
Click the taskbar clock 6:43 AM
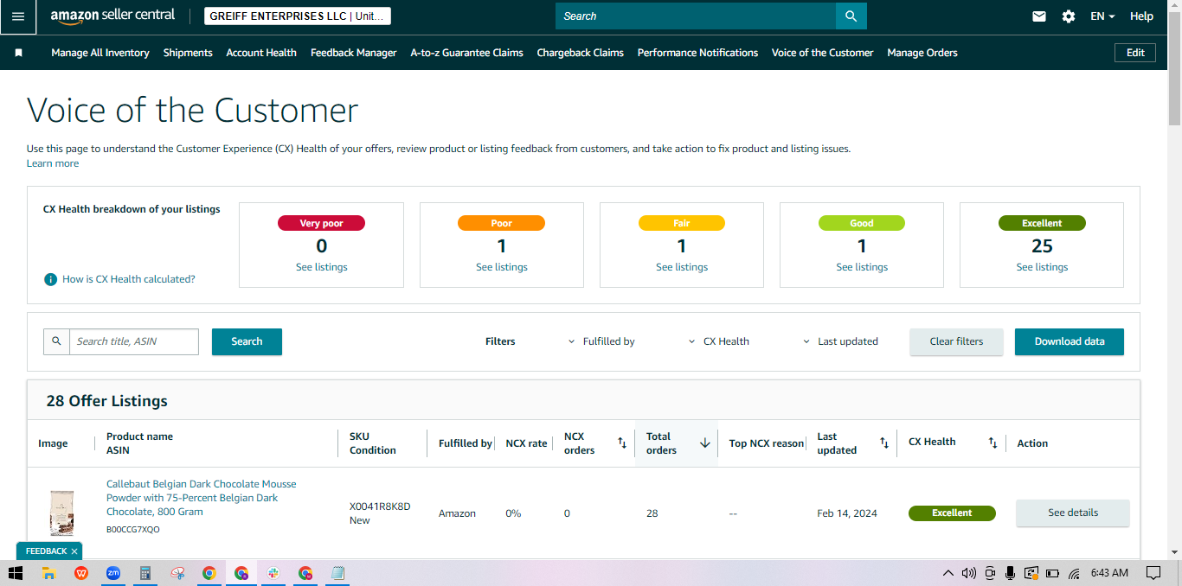[x=1109, y=573]
